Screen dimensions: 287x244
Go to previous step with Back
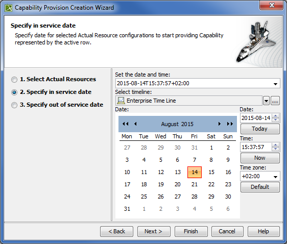[116, 231]
